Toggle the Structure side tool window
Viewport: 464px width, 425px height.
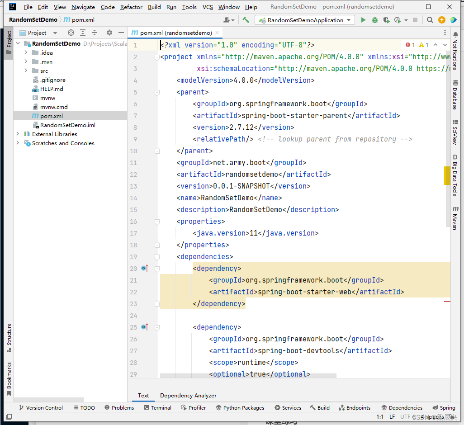click(9, 338)
